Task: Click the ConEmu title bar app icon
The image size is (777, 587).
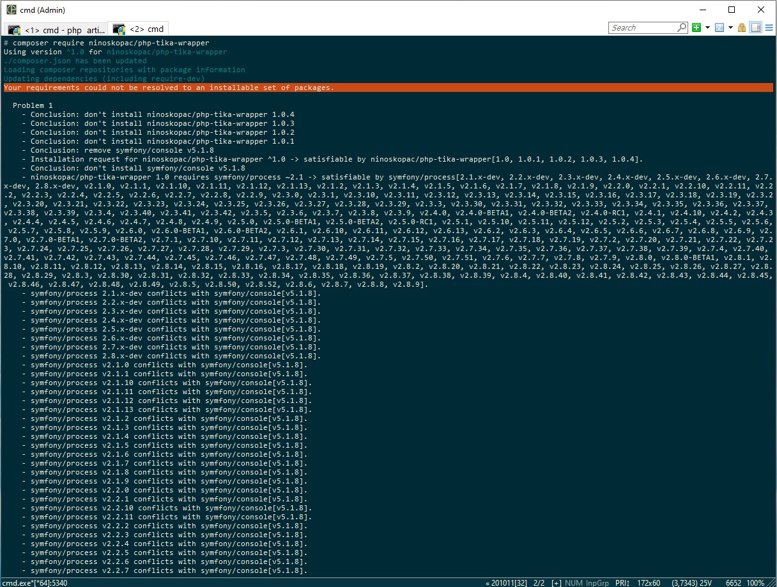Action: pyautogui.click(x=11, y=10)
